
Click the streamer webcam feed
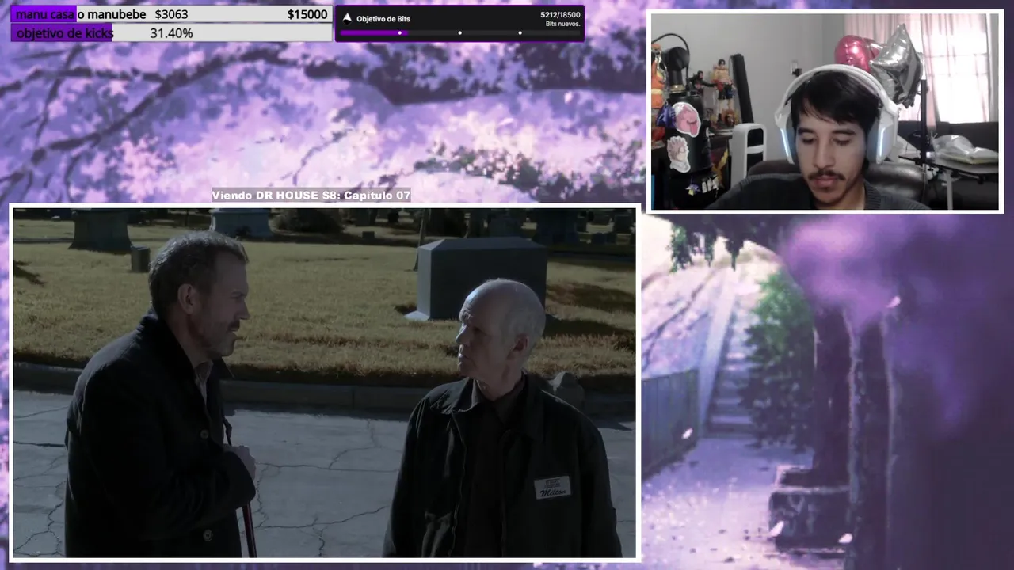[x=825, y=112]
